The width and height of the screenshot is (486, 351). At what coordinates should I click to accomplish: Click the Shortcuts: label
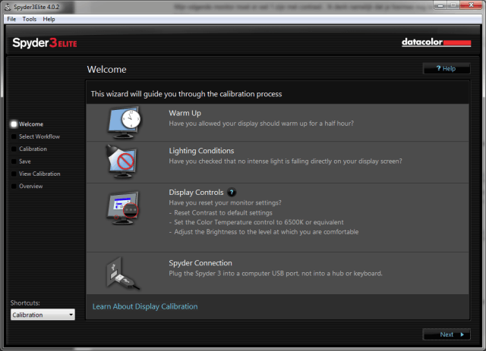(25, 302)
